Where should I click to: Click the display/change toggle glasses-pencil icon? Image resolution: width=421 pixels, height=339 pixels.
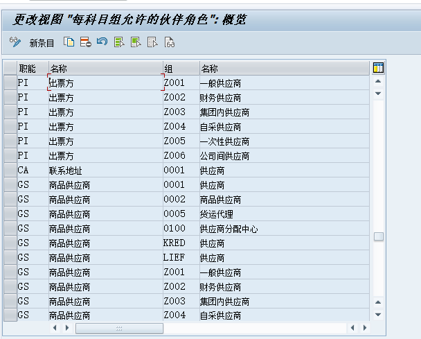click(x=15, y=43)
